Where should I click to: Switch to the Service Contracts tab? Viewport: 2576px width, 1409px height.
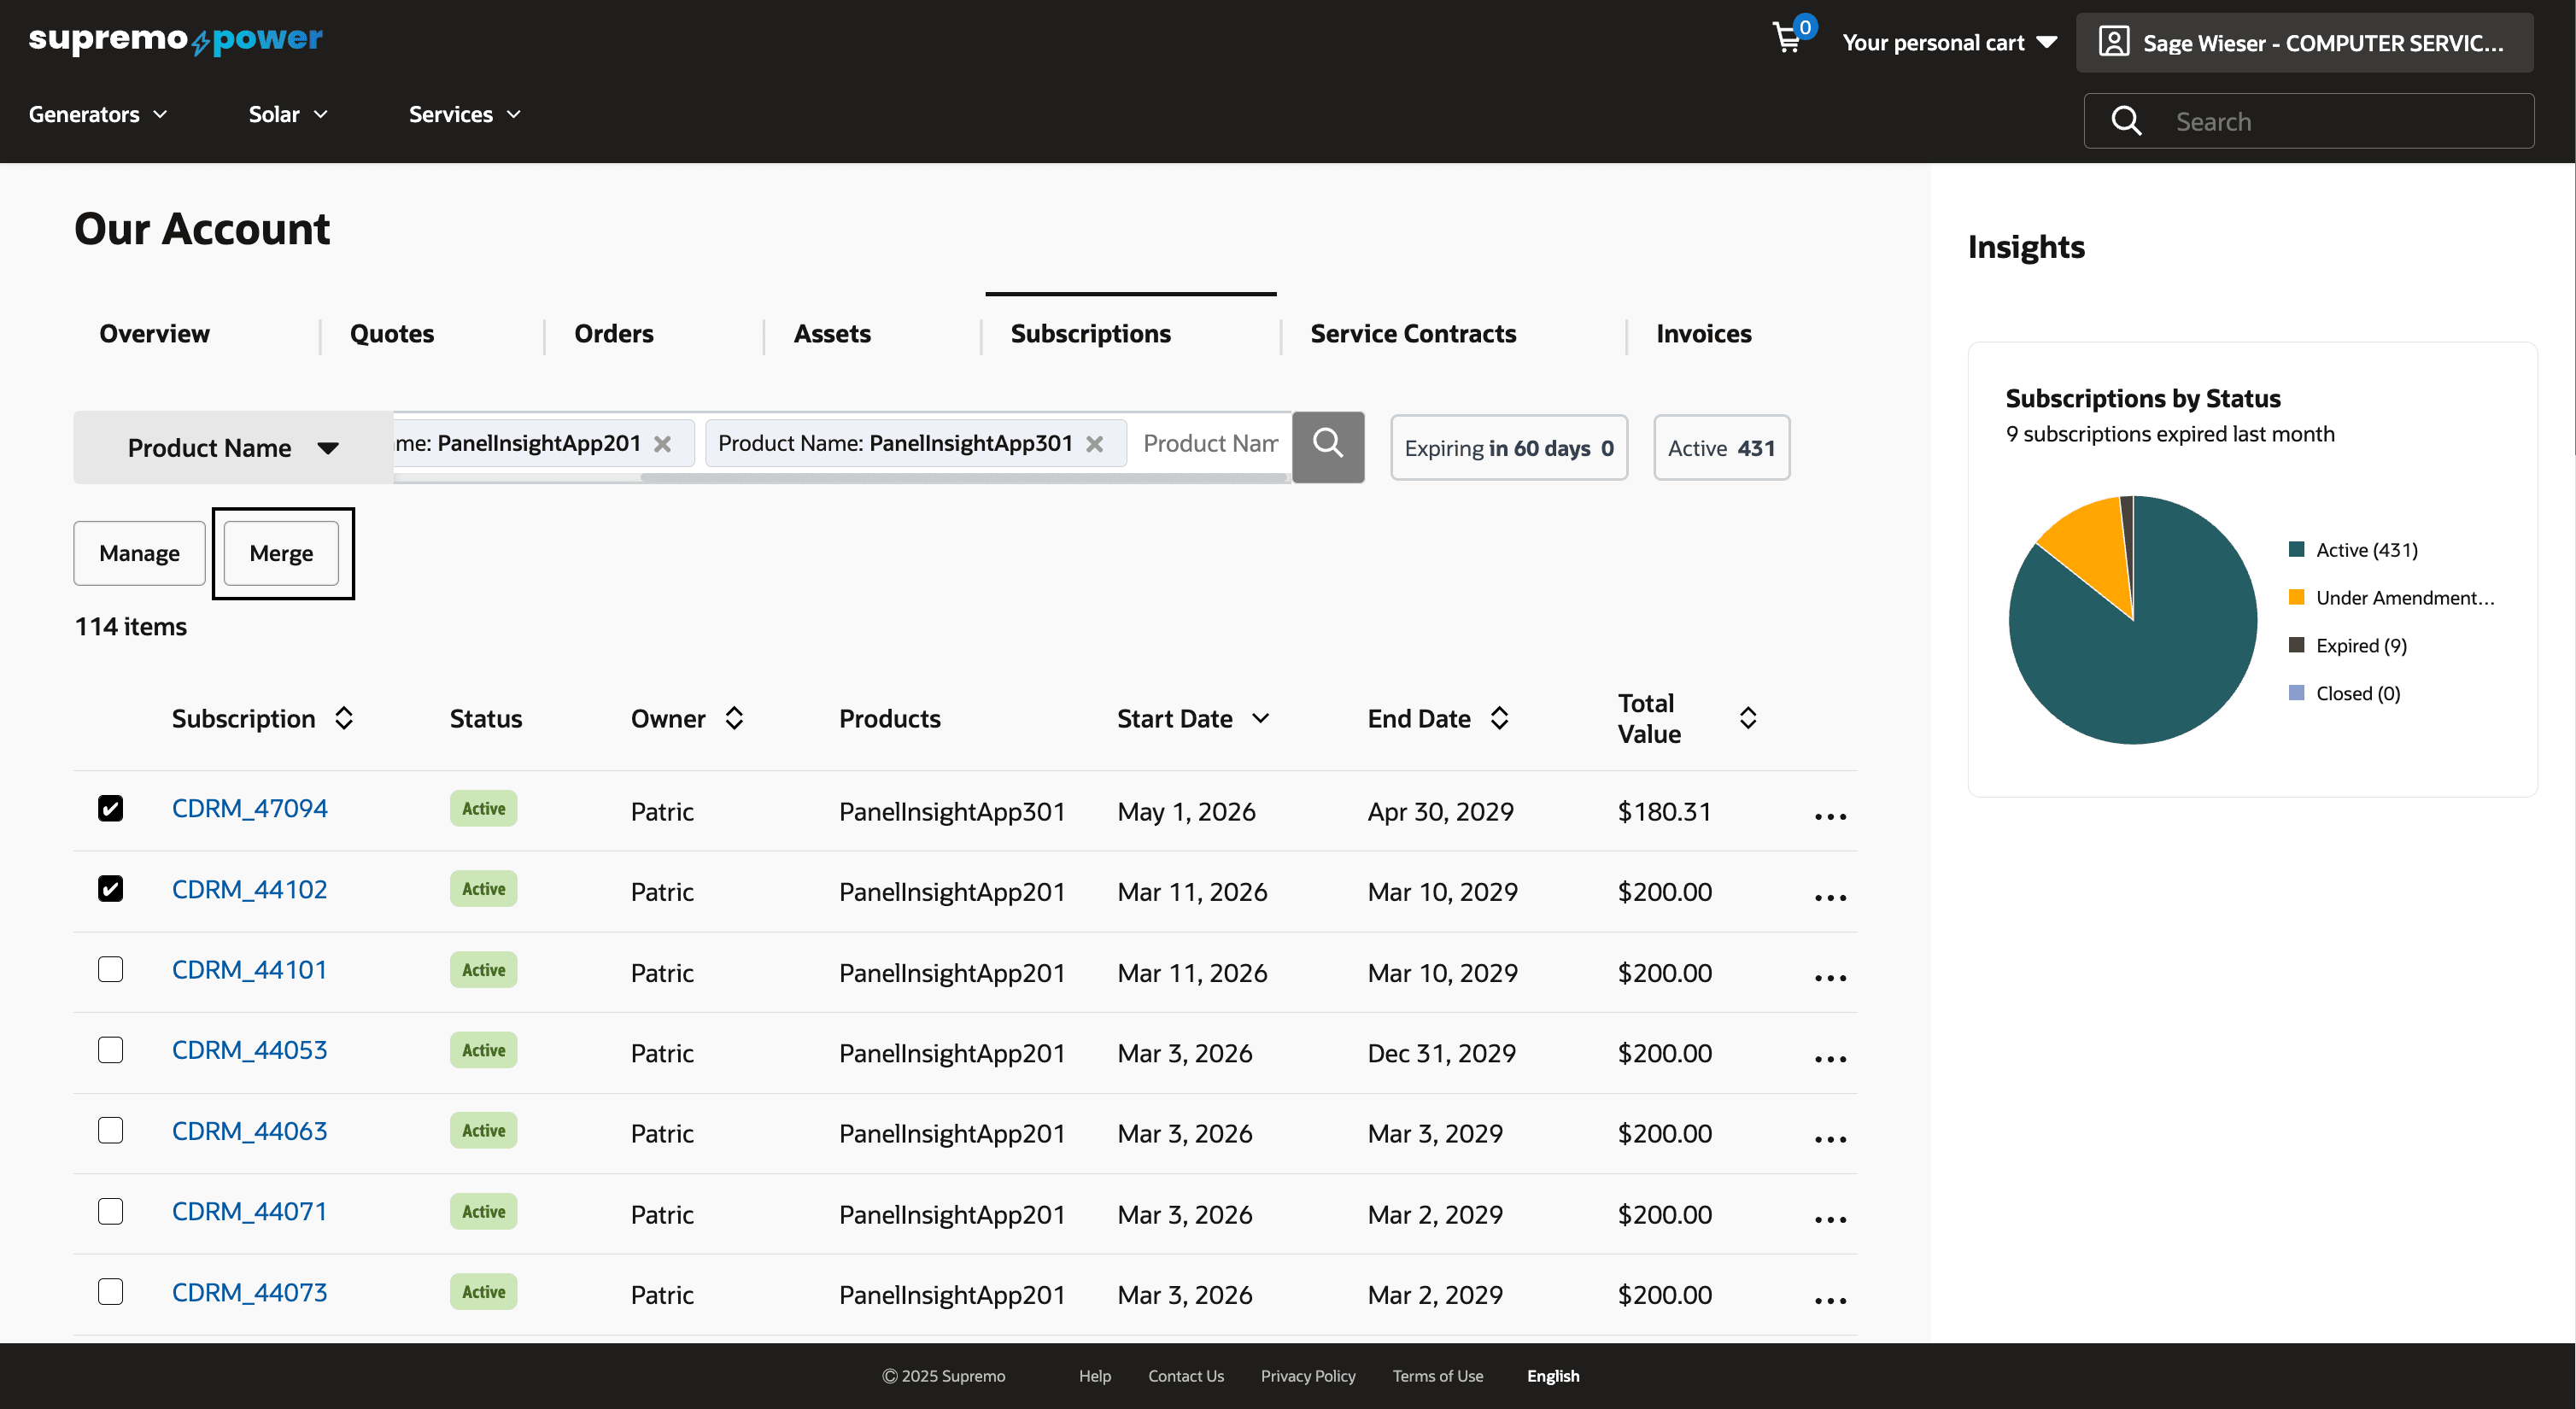click(1413, 333)
